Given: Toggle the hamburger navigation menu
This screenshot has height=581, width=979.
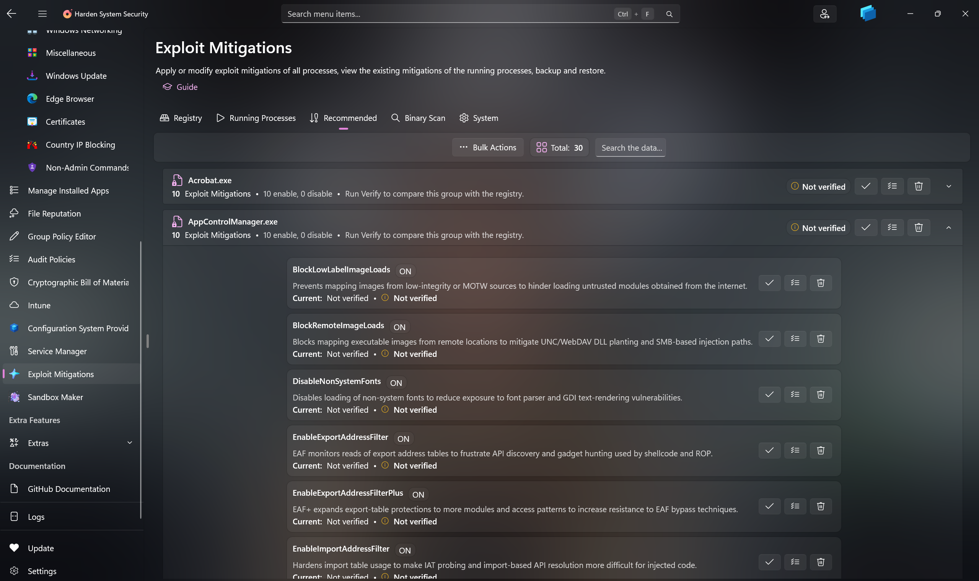Looking at the screenshot, I should (x=42, y=14).
